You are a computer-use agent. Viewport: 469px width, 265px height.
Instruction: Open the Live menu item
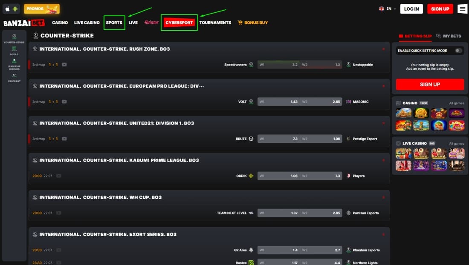pos(133,23)
